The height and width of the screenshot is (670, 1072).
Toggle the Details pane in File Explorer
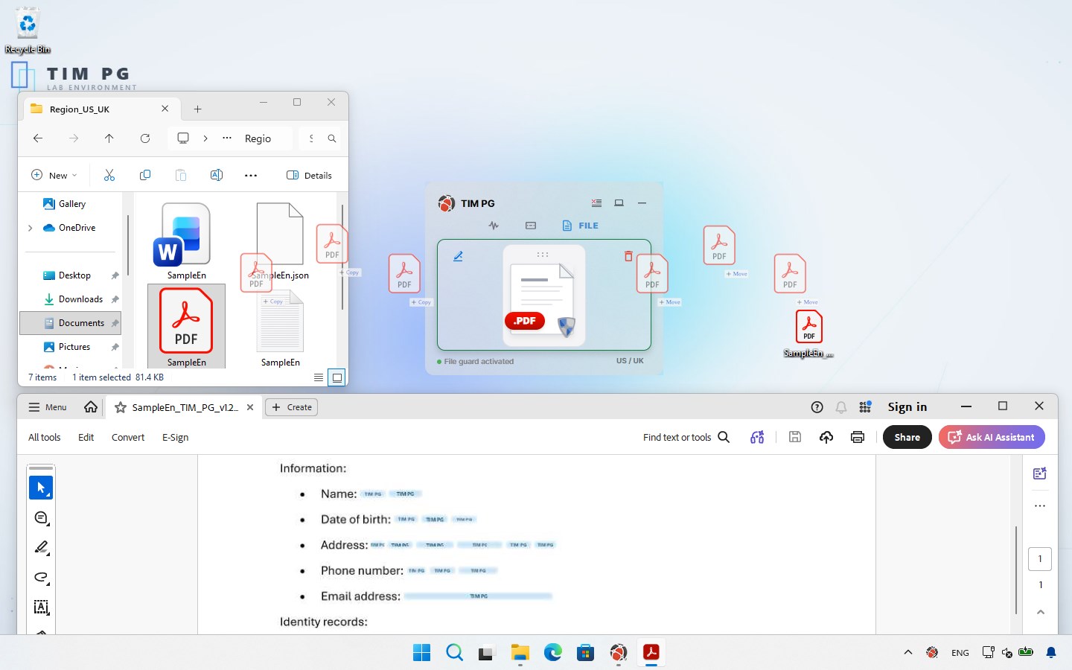[309, 175]
